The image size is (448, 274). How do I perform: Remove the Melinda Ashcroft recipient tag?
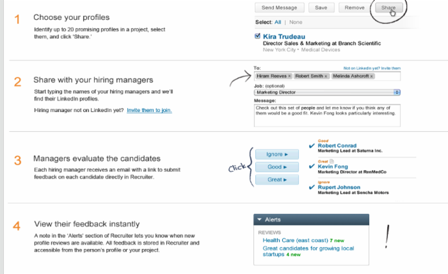pyautogui.click(x=372, y=76)
